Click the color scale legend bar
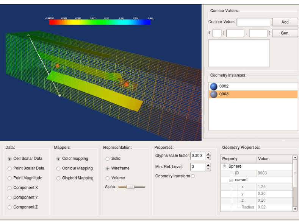The image size is (299, 224). point(100,22)
